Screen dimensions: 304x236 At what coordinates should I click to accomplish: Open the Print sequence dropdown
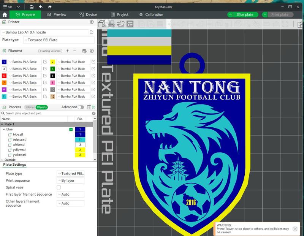click(x=71, y=181)
